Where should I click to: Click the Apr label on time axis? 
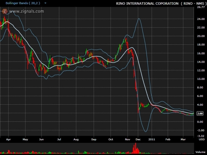pos(8,139)
